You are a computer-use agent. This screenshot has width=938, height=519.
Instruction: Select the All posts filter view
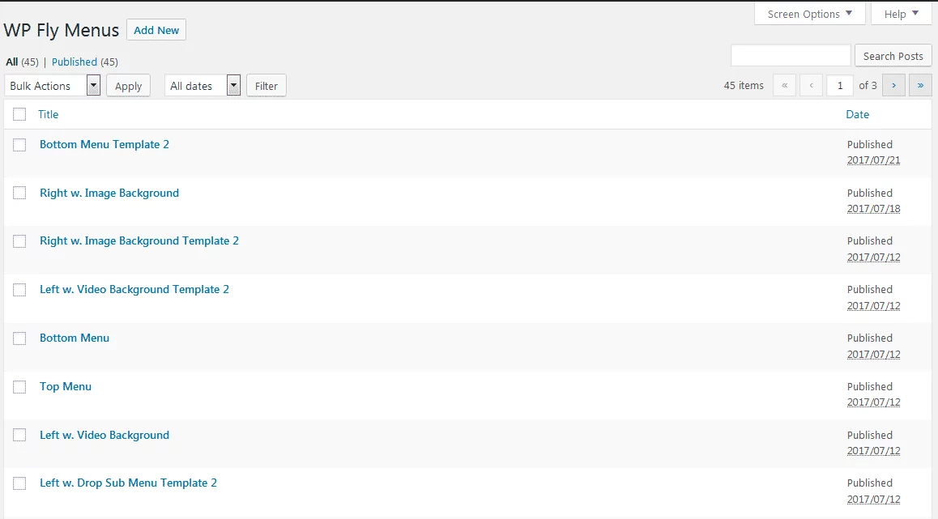(12, 62)
